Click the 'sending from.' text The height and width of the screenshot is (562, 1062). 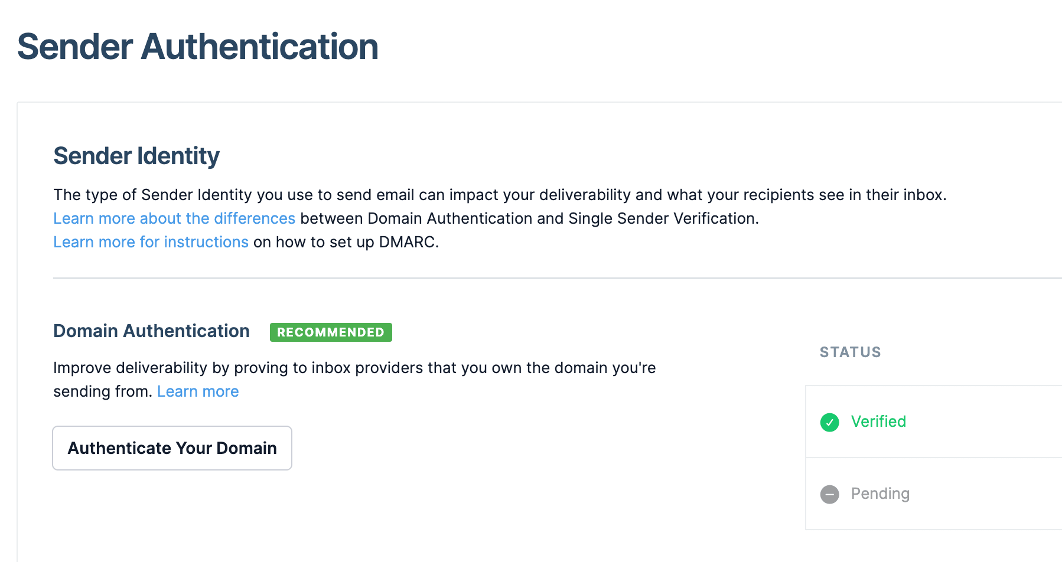pyautogui.click(x=103, y=391)
